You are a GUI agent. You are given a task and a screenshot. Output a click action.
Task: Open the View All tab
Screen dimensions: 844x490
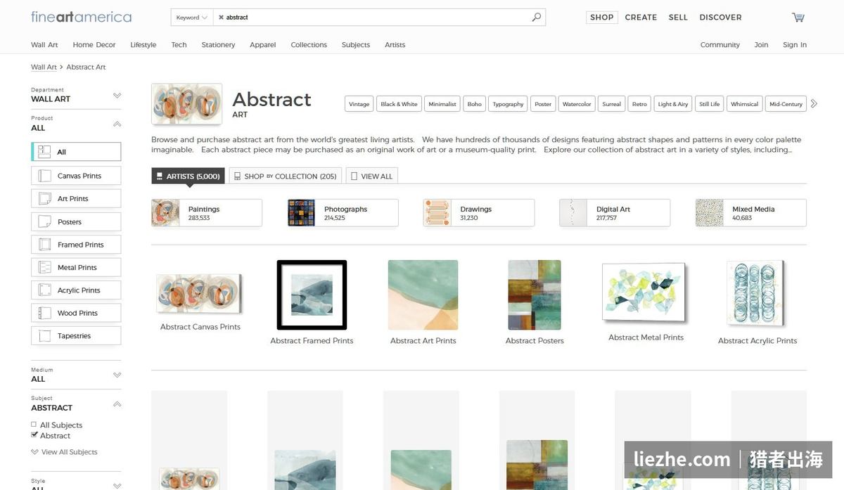(x=372, y=176)
